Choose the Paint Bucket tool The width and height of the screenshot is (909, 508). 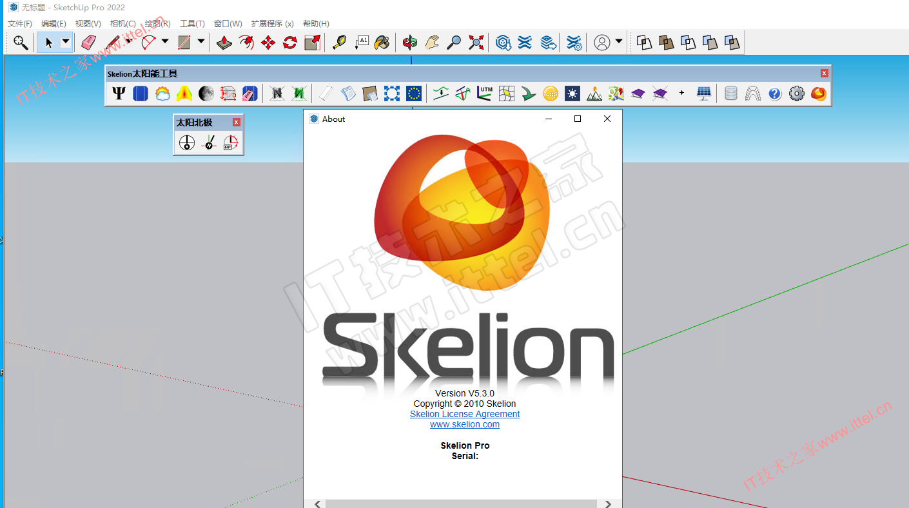pyautogui.click(x=382, y=43)
